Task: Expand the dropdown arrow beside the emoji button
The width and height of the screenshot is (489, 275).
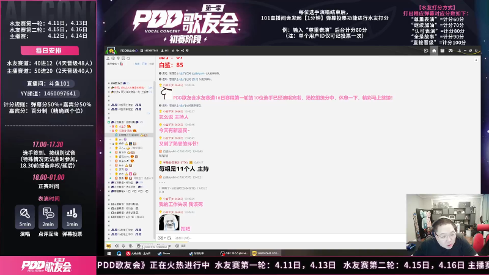Action: pos(164,238)
